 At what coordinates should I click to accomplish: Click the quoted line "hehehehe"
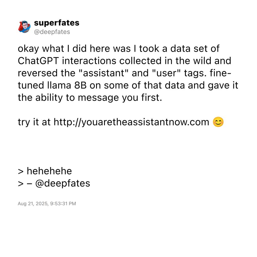pyautogui.click(x=49, y=171)
